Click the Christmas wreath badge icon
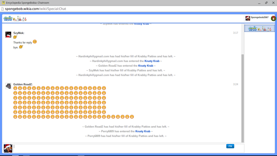This screenshot has width=277, height=156. 274,18
